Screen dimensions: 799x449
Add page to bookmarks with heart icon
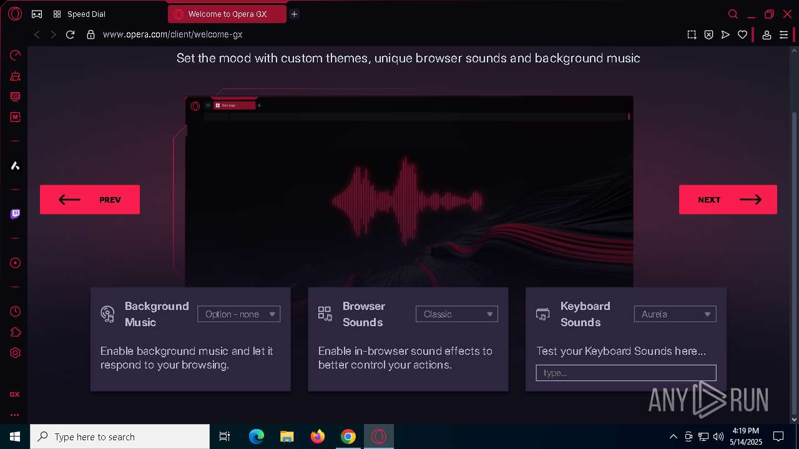[x=742, y=35]
